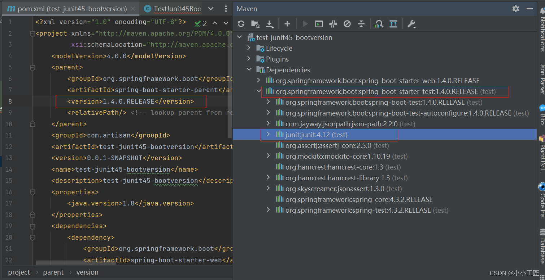Viewport: 545px width, 280px height.
Task: Open Json Parser side panel
Action: pyautogui.click(x=542, y=78)
